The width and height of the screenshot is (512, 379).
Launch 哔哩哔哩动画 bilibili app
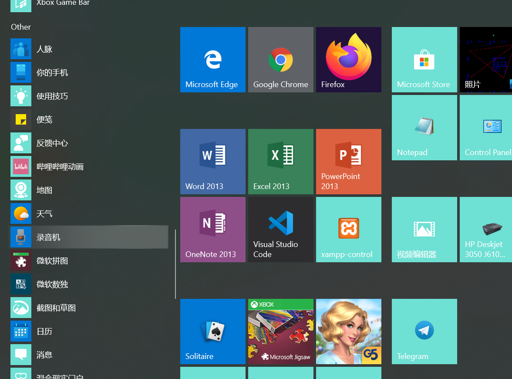coord(89,166)
